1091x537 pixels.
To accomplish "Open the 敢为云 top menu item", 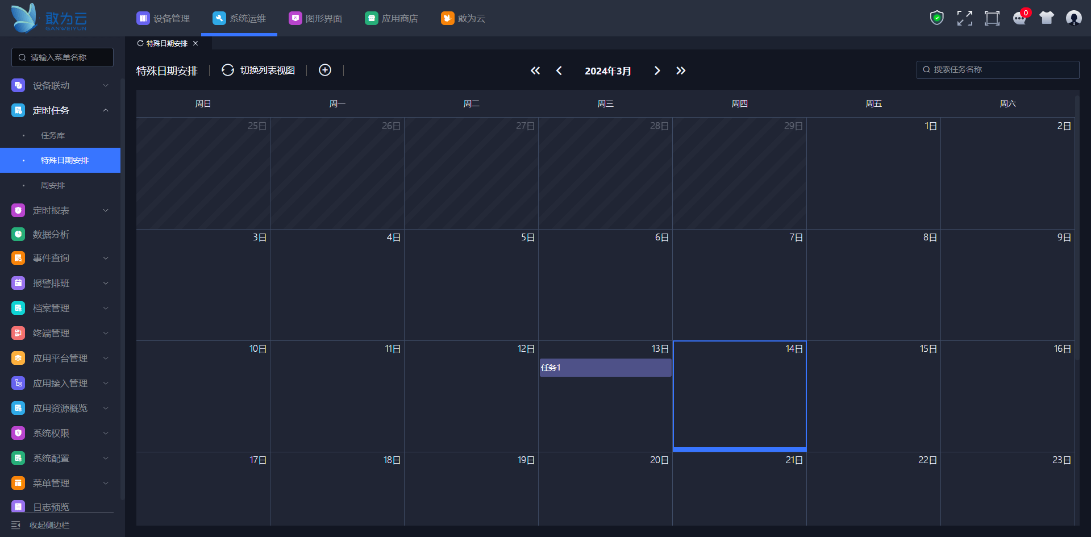I will (x=463, y=18).
